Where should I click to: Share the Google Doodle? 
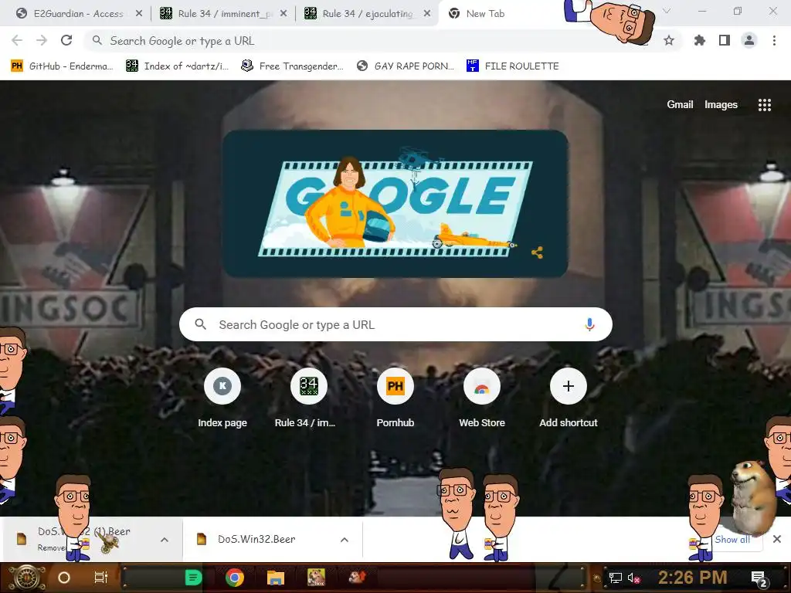(x=538, y=252)
